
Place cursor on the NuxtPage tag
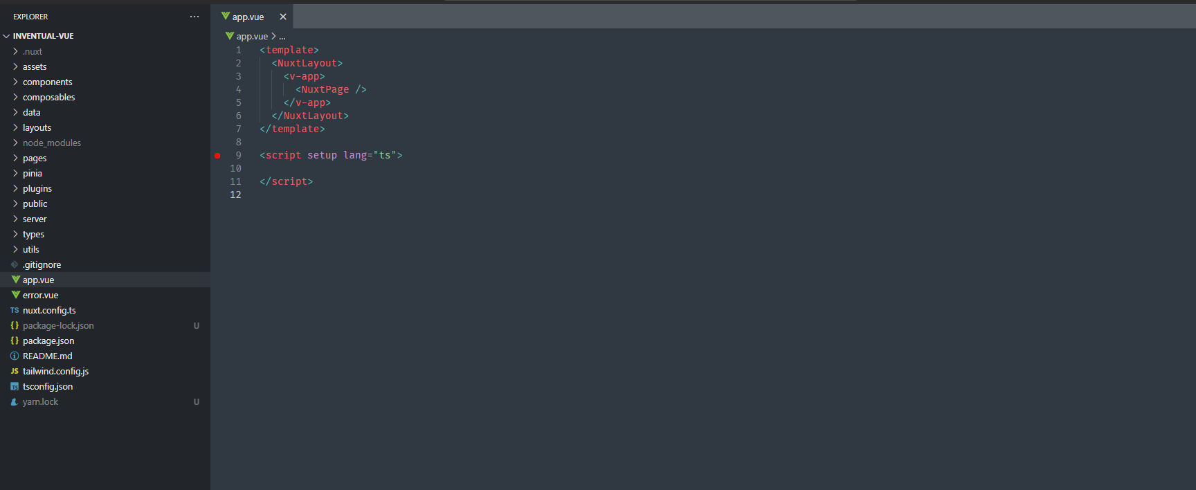coord(331,89)
